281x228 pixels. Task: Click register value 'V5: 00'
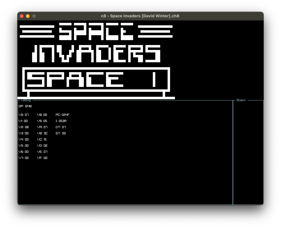(24, 145)
